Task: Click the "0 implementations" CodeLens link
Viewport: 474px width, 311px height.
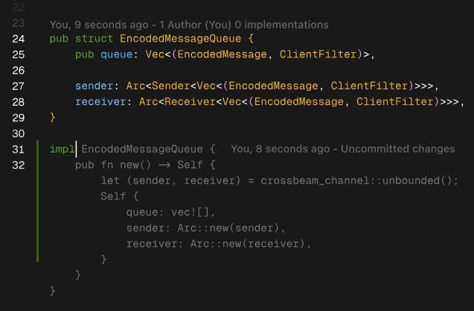Action: tap(286, 25)
